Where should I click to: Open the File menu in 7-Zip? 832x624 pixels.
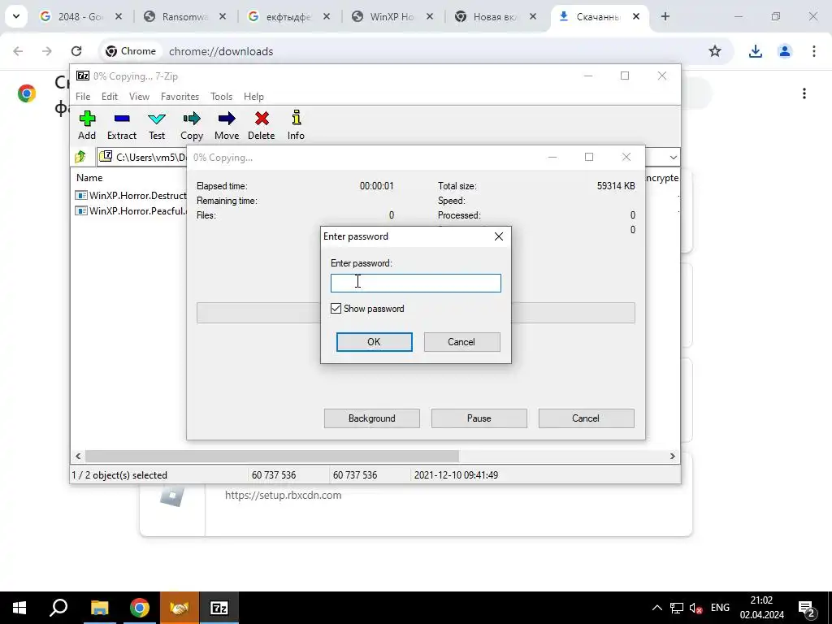pyautogui.click(x=83, y=97)
